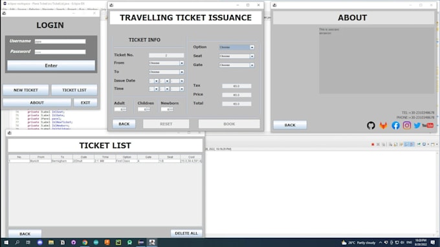Click the taskbar clock and date
440x247 pixels.
(x=421, y=242)
